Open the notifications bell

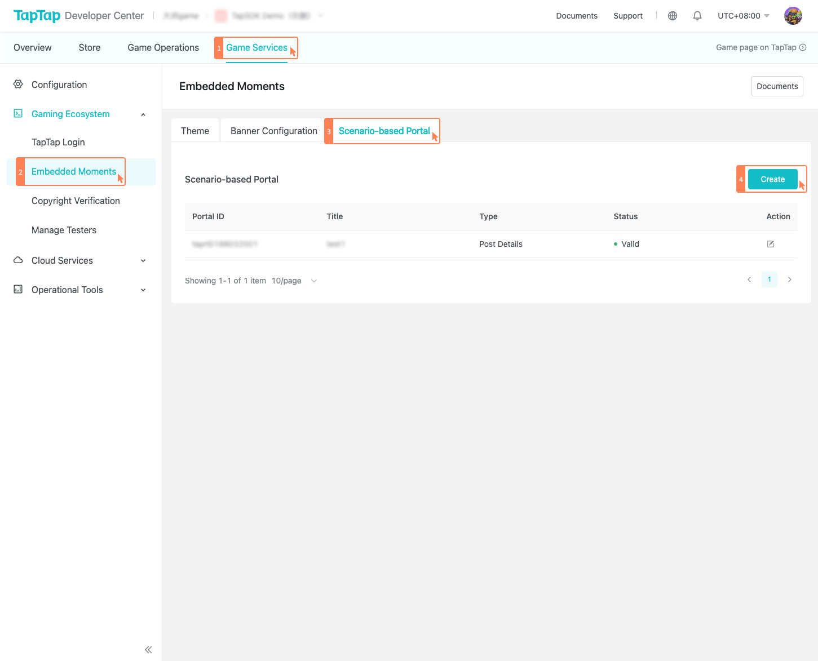click(x=697, y=16)
